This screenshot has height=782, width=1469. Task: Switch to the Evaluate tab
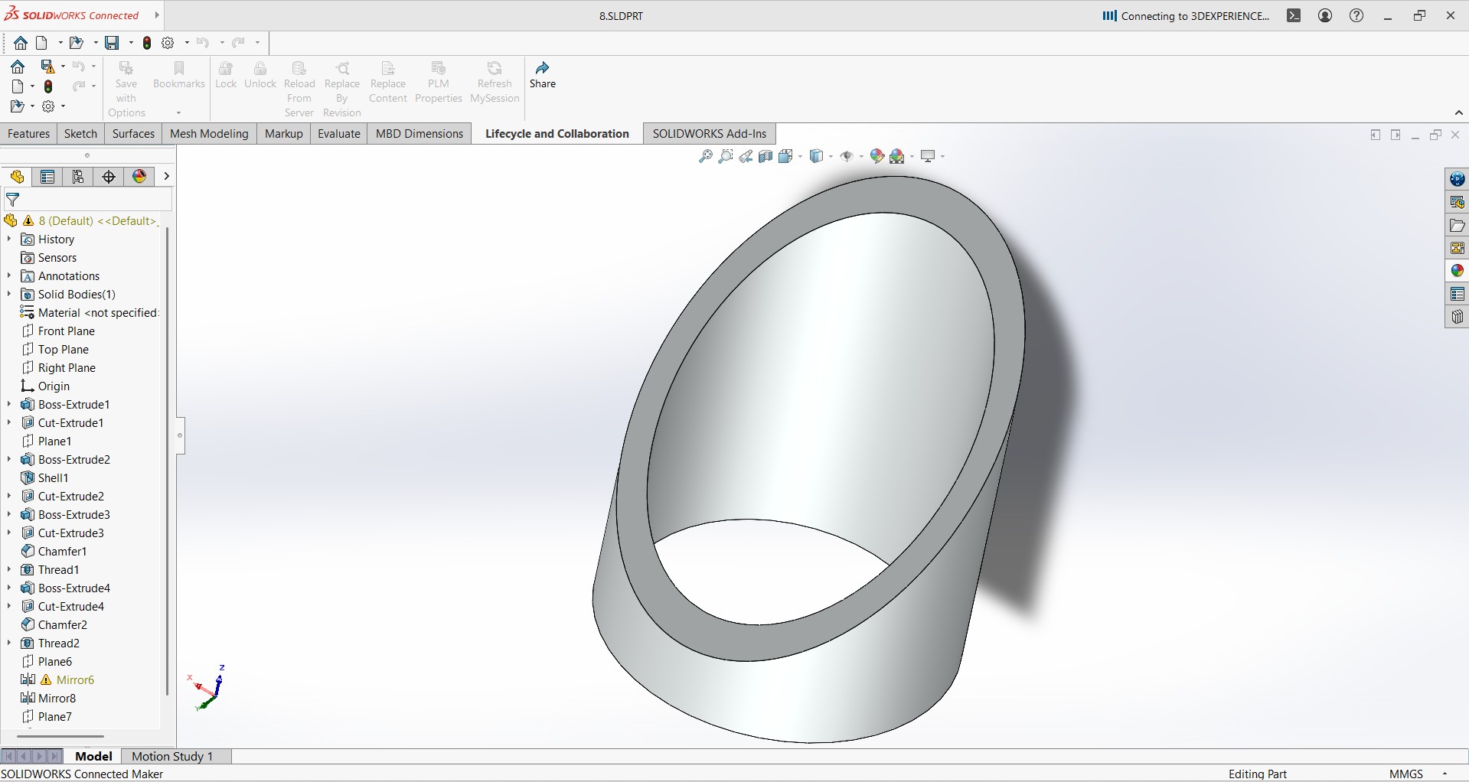click(x=339, y=133)
